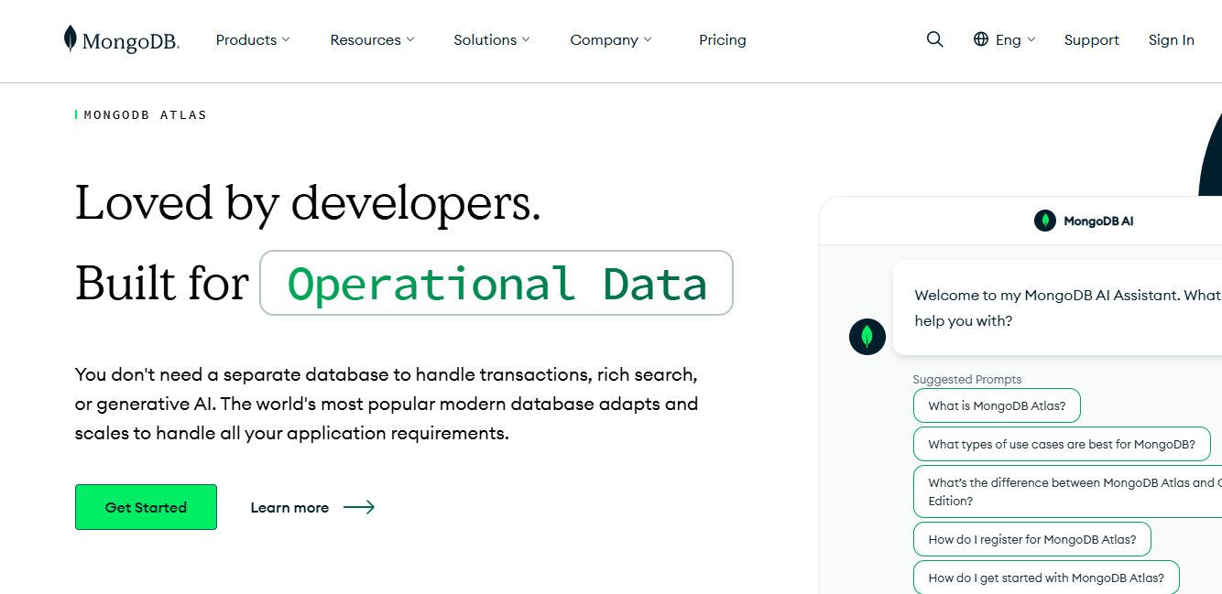This screenshot has width=1222, height=594.
Task: Click the leaf icon beside MongoDB AI header
Action: pyautogui.click(x=1045, y=221)
